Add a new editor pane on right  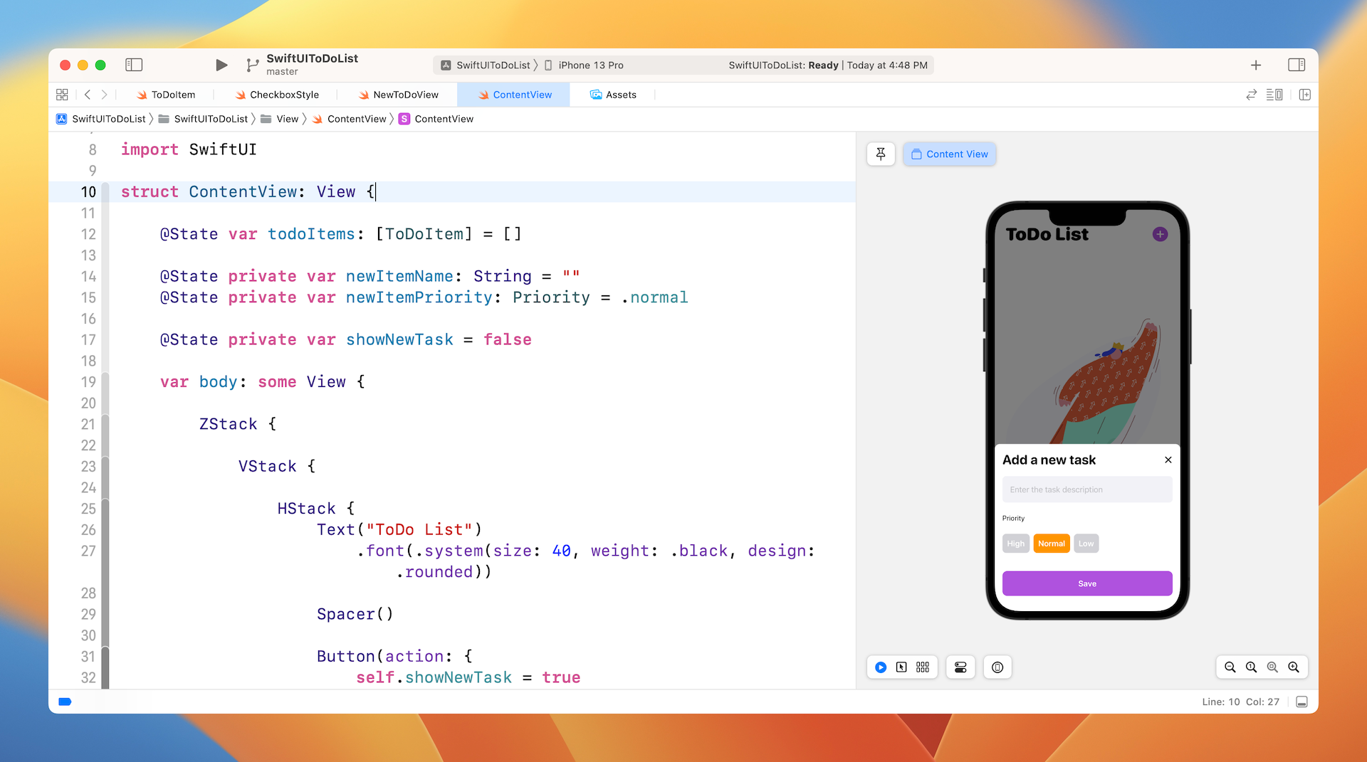point(1304,95)
